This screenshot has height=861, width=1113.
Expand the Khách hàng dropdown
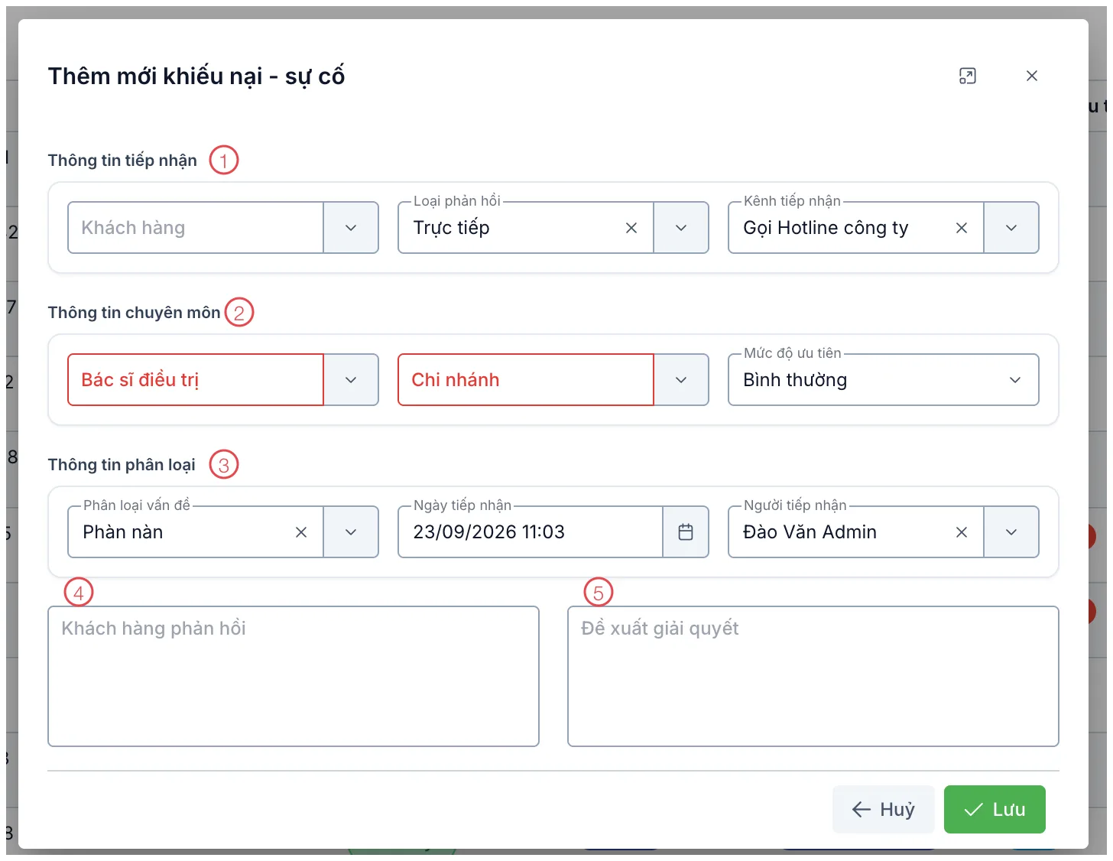pos(351,228)
